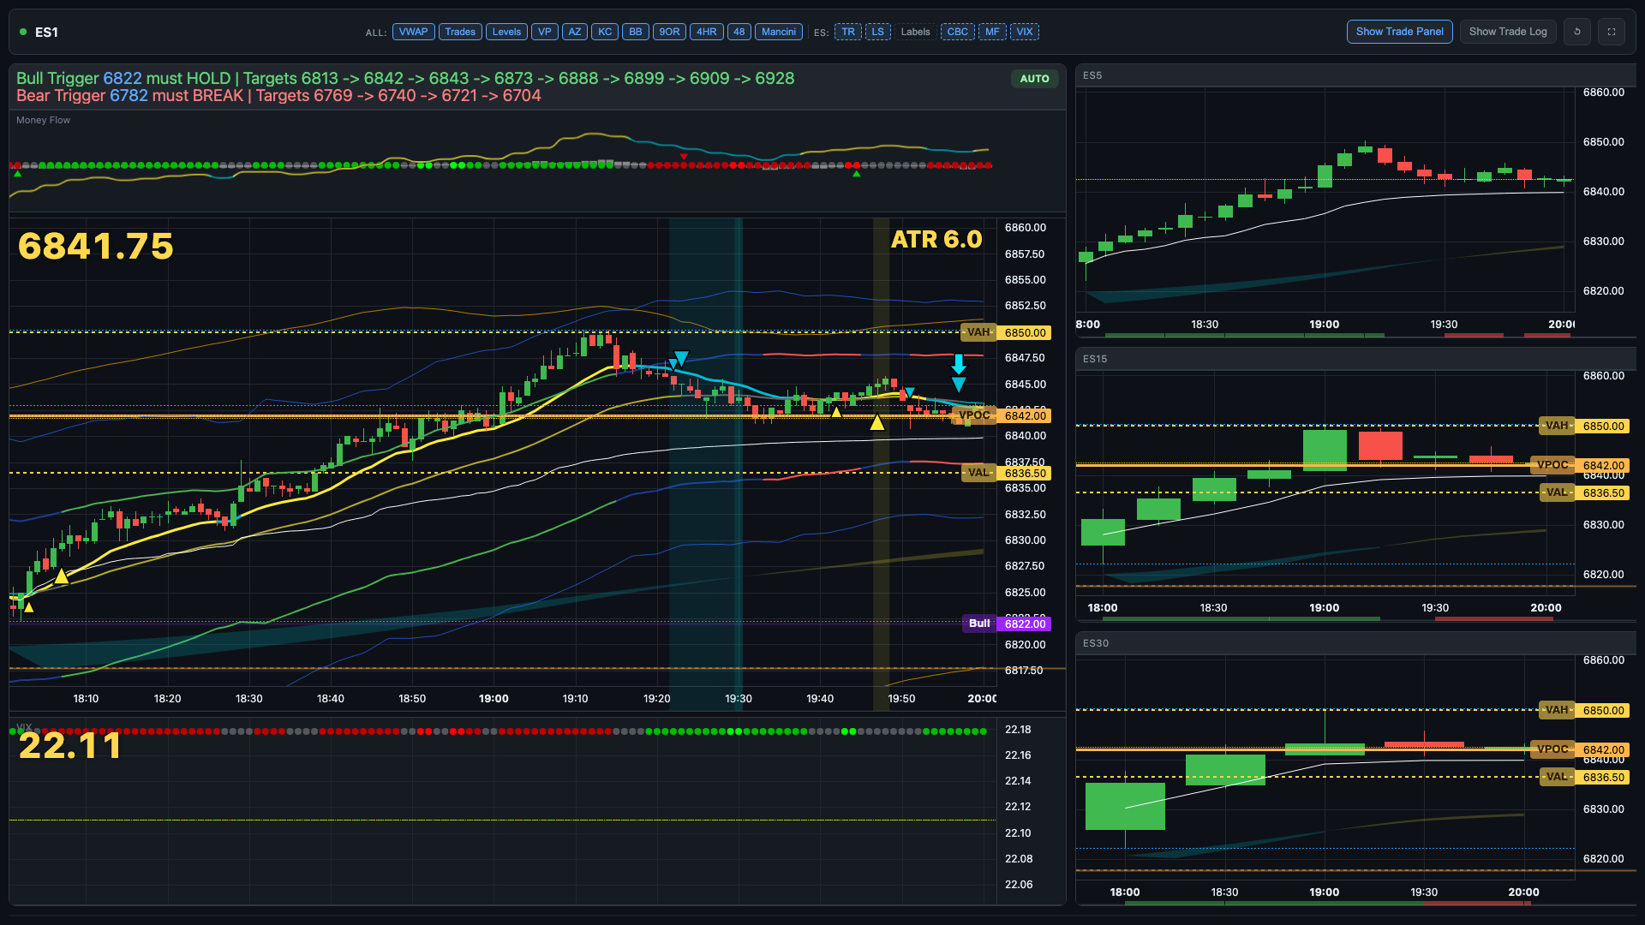Toggle the MF money flow overlay
The width and height of the screenshot is (1645, 925).
click(992, 31)
